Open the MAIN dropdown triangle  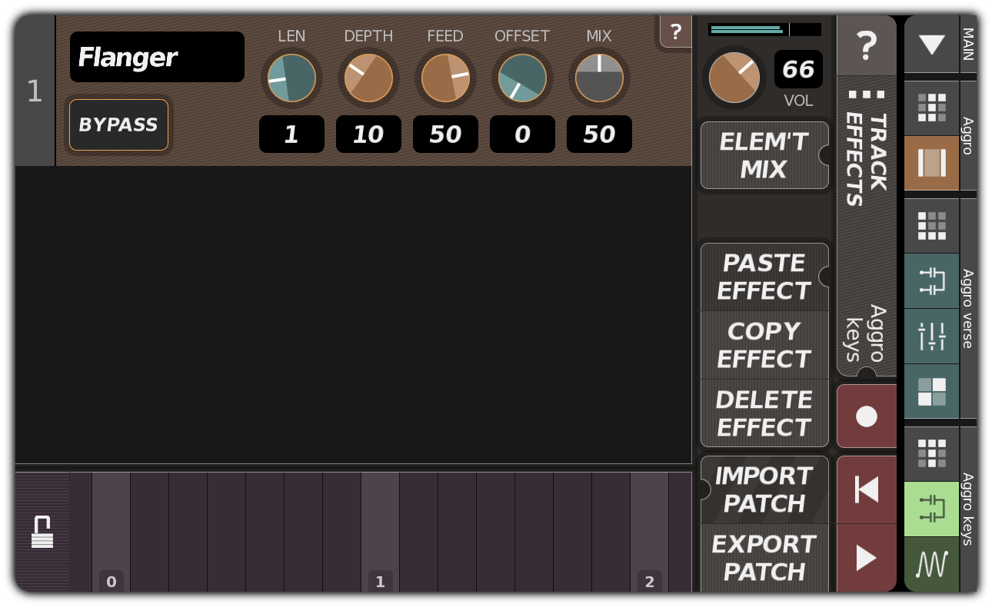(x=931, y=45)
